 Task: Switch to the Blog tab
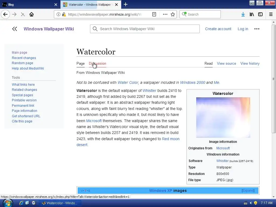click(x=30, y=5)
